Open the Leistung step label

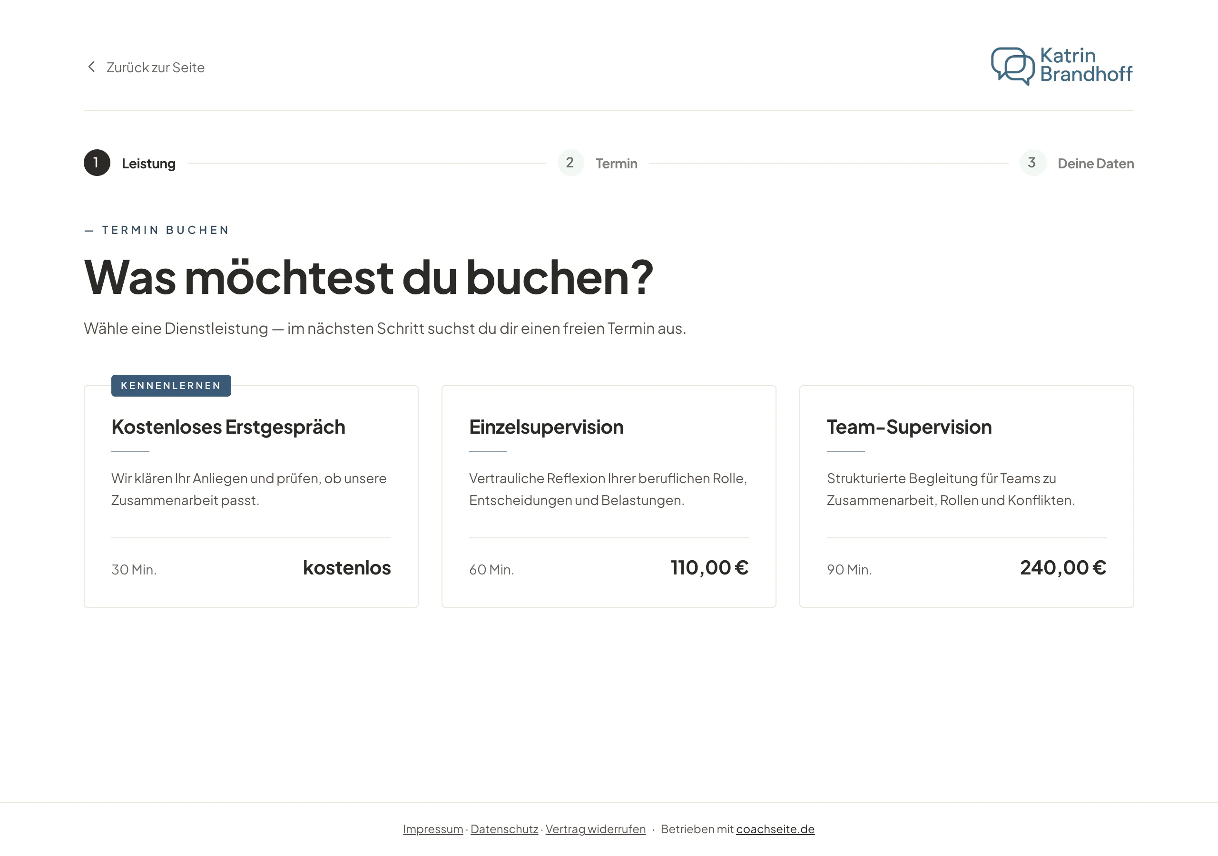(x=148, y=163)
